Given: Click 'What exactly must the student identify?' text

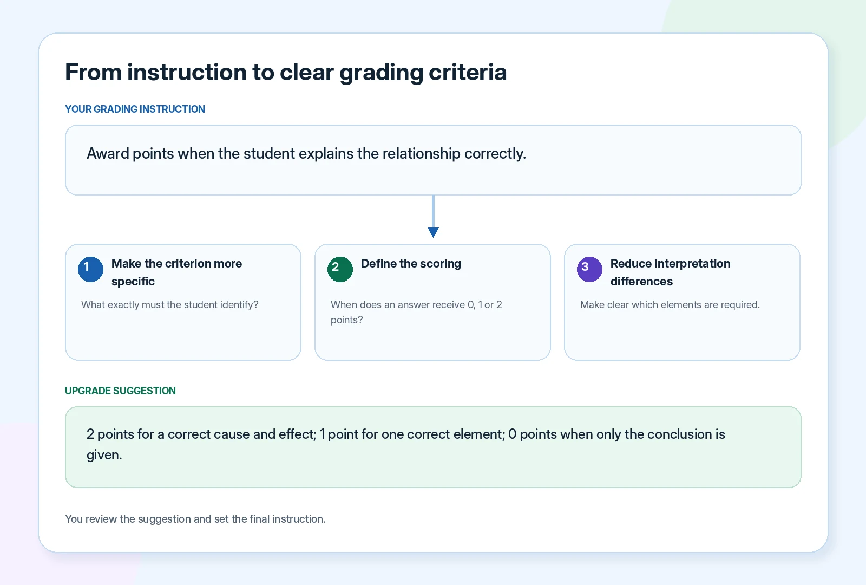Looking at the screenshot, I should pyautogui.click(x=170, y=305).
